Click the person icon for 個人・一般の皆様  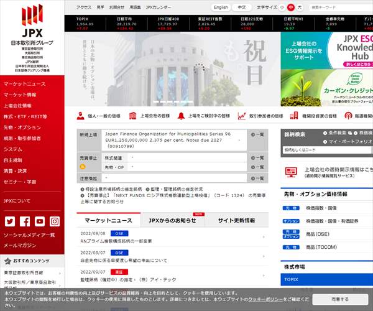point(81,116)
